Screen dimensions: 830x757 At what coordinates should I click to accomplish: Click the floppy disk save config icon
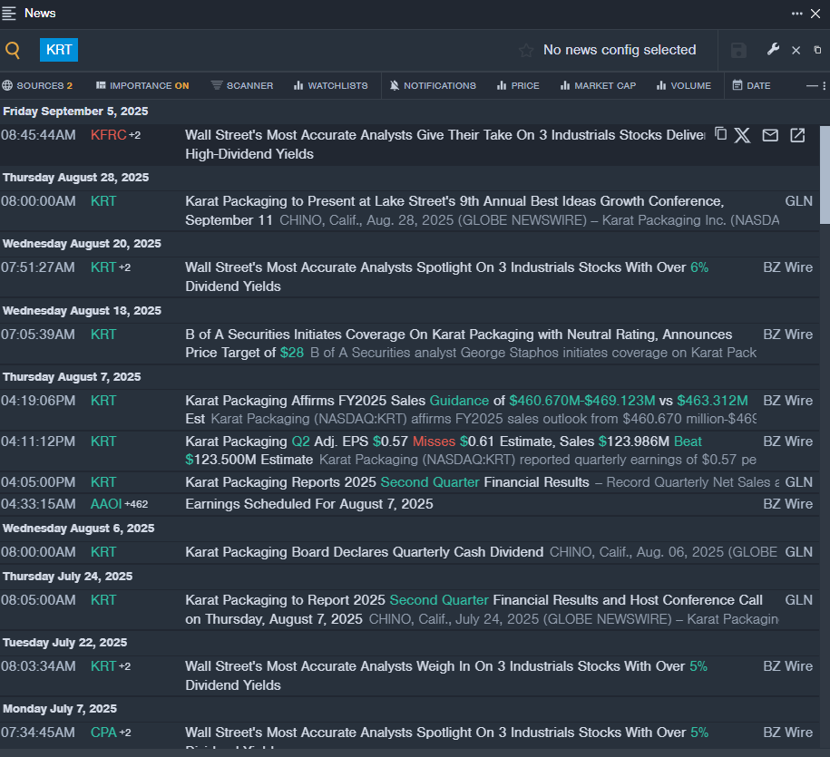[x=738, y=51]
